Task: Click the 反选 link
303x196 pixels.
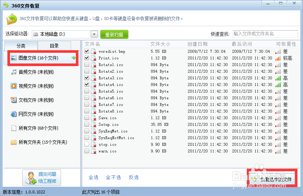Action: (134, 177)
